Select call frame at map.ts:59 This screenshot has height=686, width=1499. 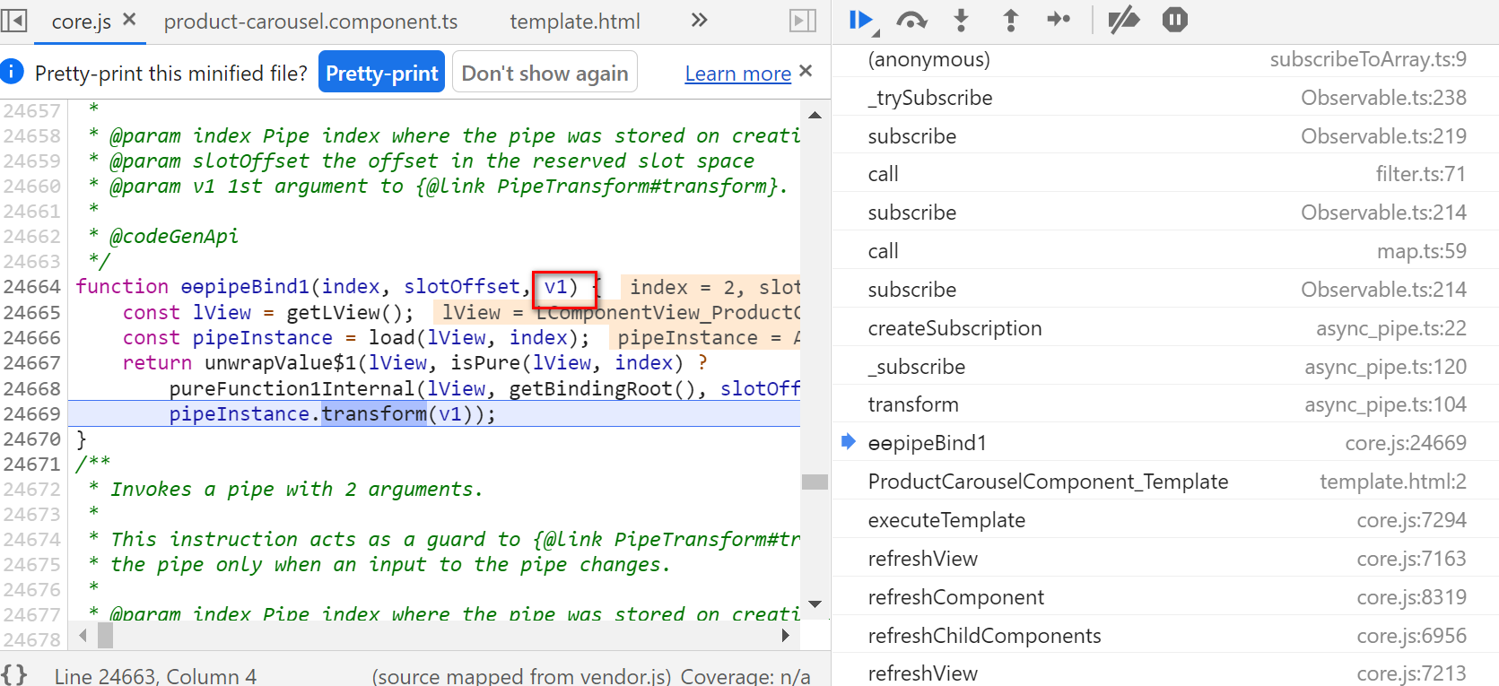pos(1166,251)
